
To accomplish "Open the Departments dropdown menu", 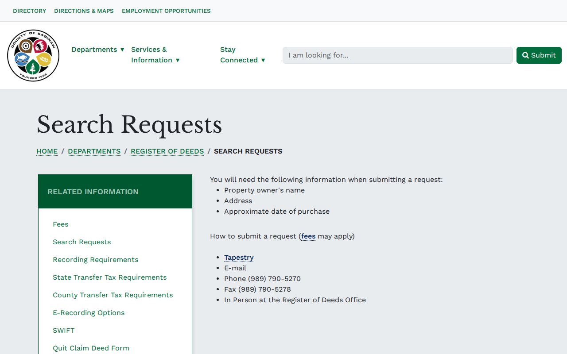I will tap(98, 50).
